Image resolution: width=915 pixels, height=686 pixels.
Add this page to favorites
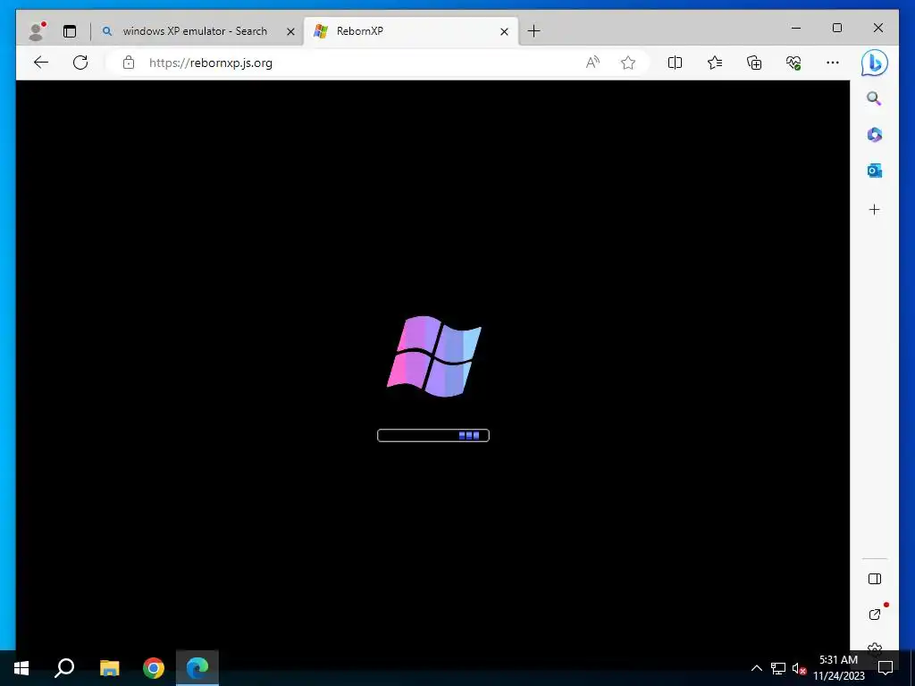tap(628, 63)
